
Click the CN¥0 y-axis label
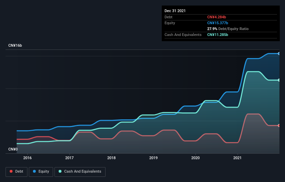pyautogui.click(x=13, y=149)
